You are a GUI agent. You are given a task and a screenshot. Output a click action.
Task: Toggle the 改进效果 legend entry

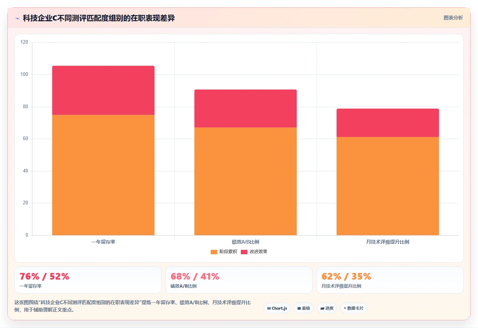pos(254,252)
